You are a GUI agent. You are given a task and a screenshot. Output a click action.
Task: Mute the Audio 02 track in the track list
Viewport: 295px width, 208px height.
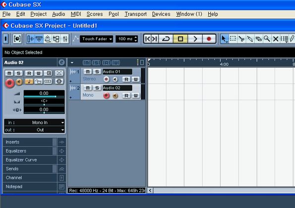pyautogui.click(x=88, y=87)
